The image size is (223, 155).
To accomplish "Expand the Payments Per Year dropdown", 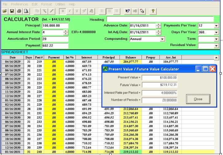I will (216, 26).
